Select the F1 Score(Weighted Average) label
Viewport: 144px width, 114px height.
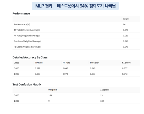click(27, 47)
